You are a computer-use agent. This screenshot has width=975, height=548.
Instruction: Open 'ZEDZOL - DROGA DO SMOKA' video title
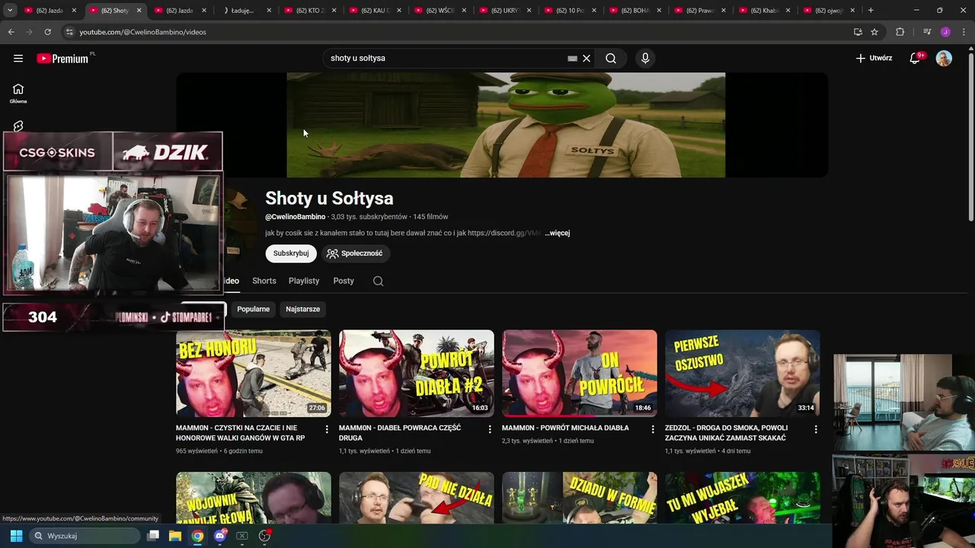click(x=727, y=433)
